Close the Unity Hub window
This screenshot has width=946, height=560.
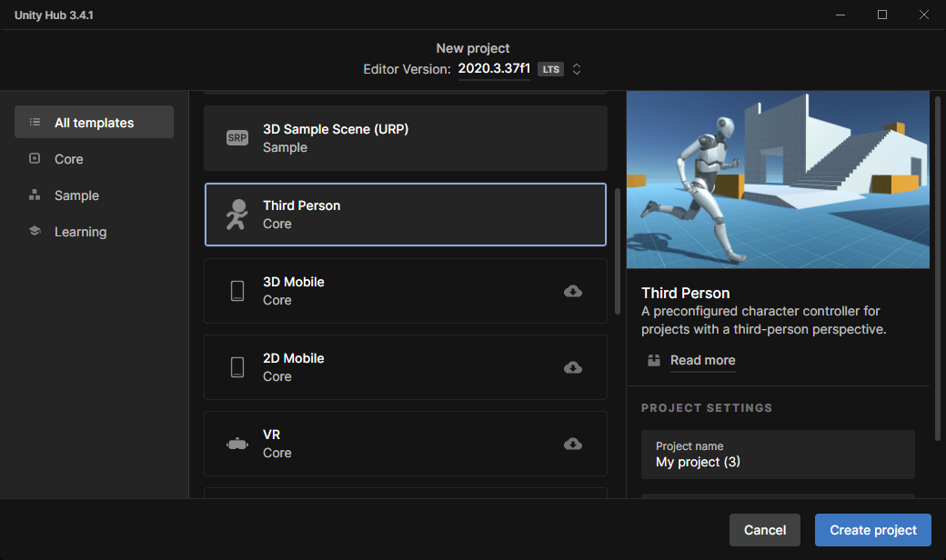point(923,15)
